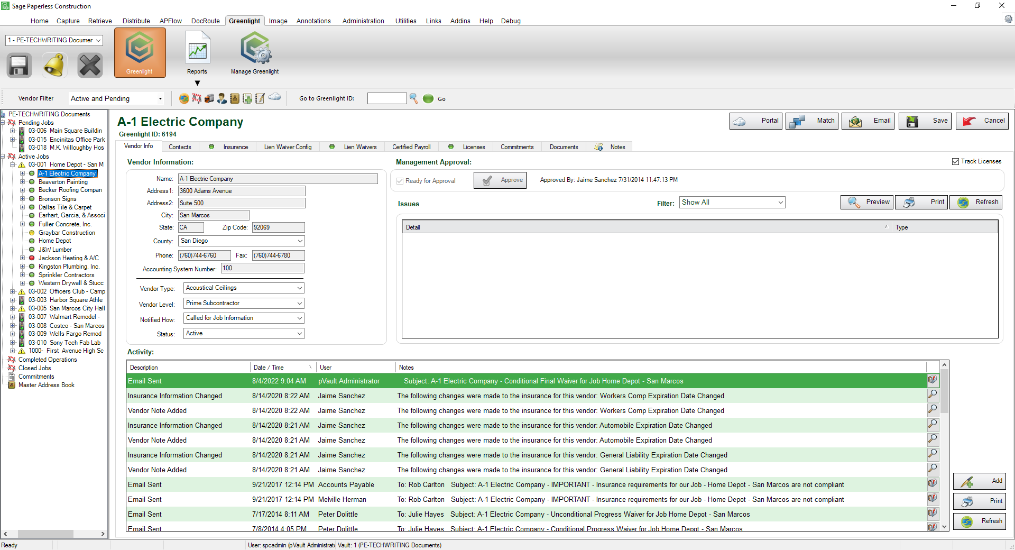Open the Issues Filter Show All dropdown
Screen dimensions: 1015x550
click(x=732, y=203)
